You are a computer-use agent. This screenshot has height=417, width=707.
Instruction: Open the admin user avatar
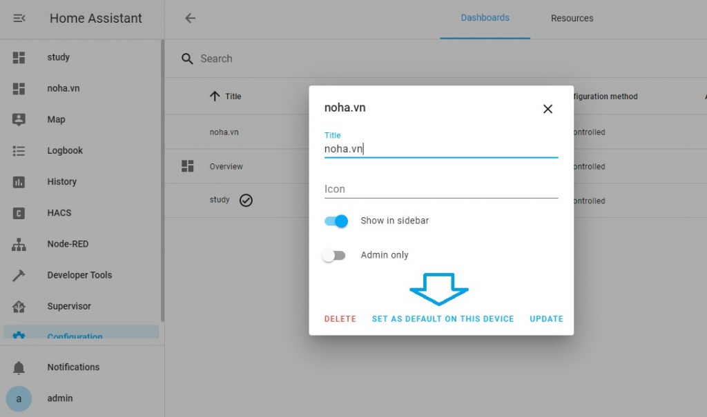tap(19, 398)
